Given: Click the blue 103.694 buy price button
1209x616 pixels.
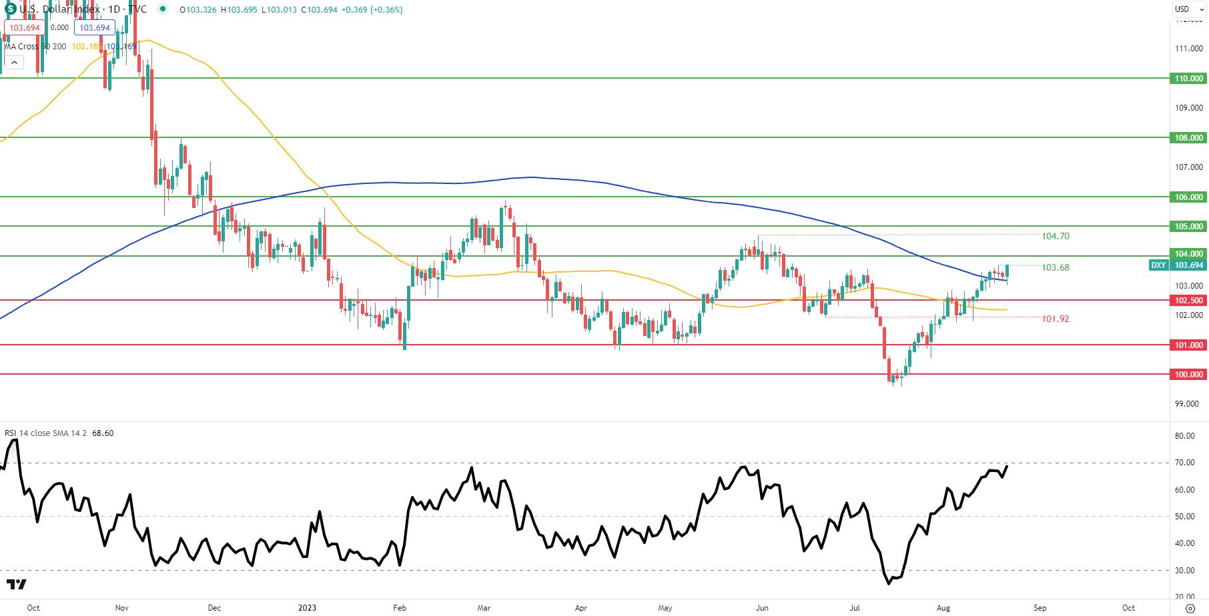Looking at the screenshot, I should point(95,28).
